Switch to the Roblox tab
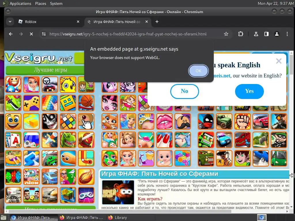 coord(49,22)
